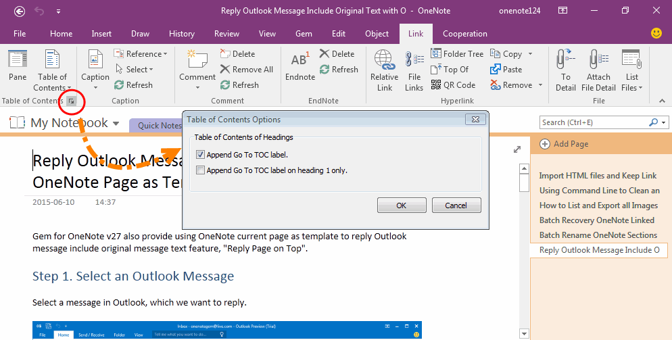Click the File Links button
This screenshot has width=672, height=340.
pyautogui.click(x=414, y=70)
